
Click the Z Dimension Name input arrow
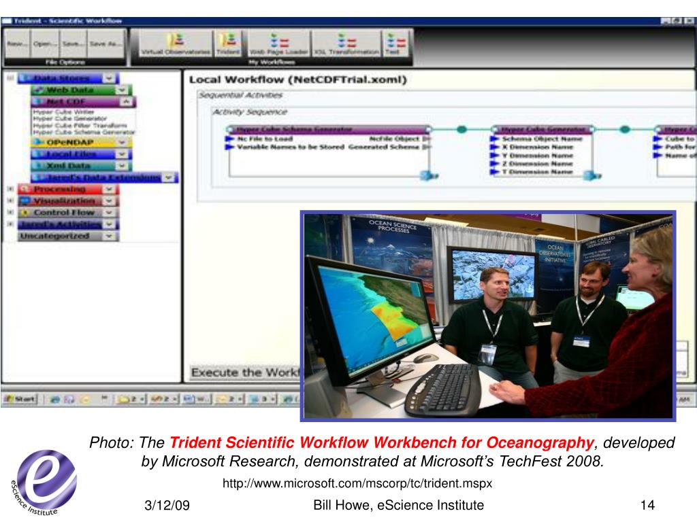494,163
